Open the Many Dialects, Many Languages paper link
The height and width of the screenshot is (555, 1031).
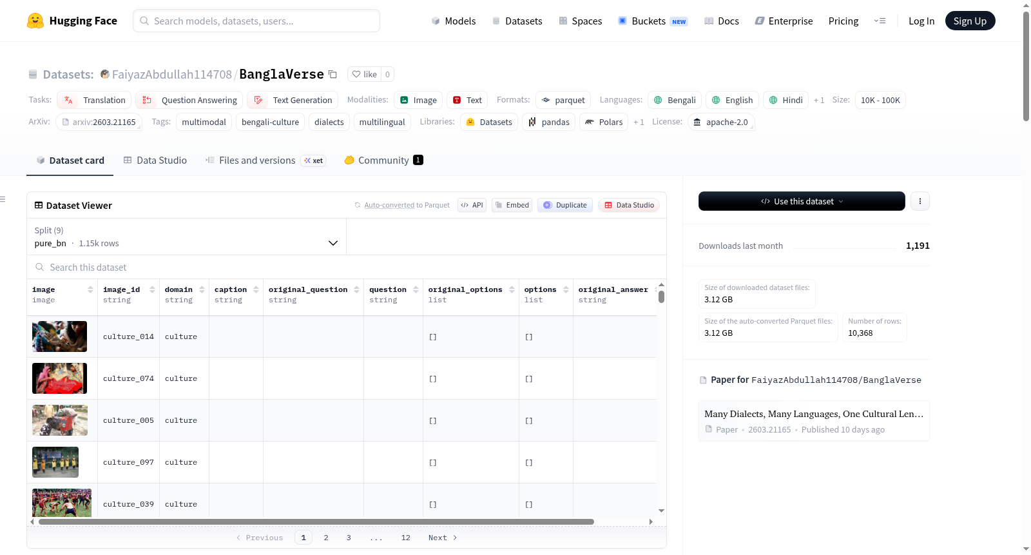point(814,421)
